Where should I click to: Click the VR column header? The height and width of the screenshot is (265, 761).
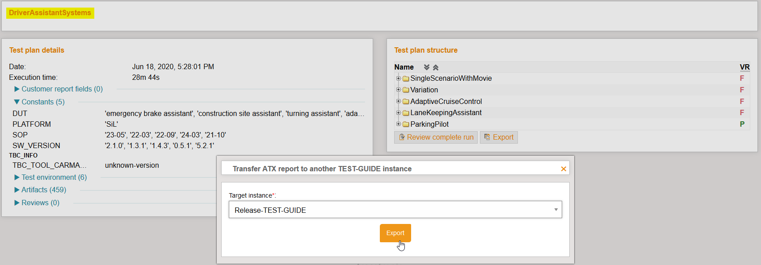[x=744, y=67]
